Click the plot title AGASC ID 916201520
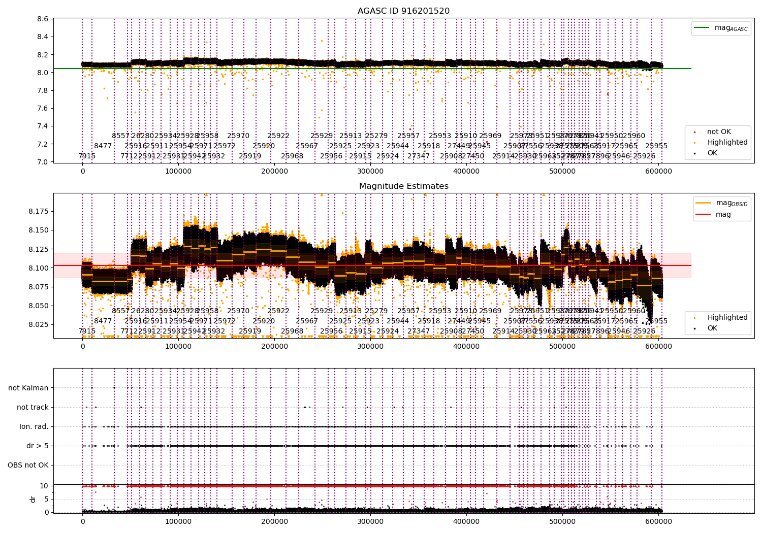Screen dimensions: 762x533 click(x=403, y=11)
